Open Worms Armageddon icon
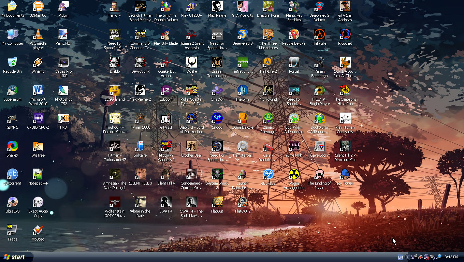 pyautogui.click(x=294, y=174)
